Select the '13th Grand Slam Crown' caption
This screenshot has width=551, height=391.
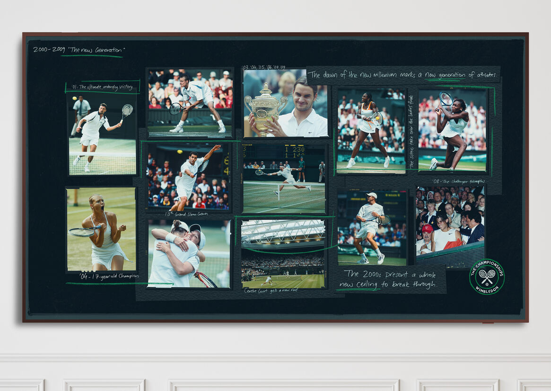(186, 214)
